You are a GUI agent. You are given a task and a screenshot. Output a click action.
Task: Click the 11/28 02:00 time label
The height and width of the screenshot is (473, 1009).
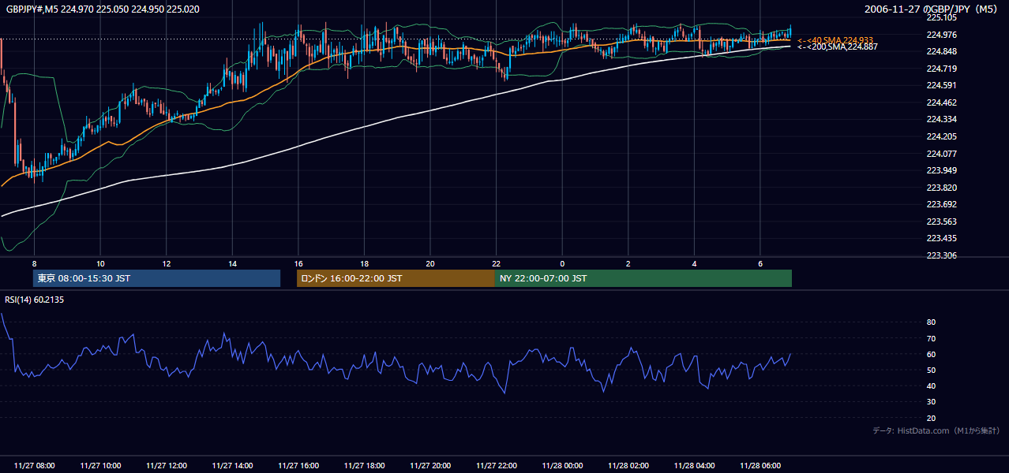(628, 465)
